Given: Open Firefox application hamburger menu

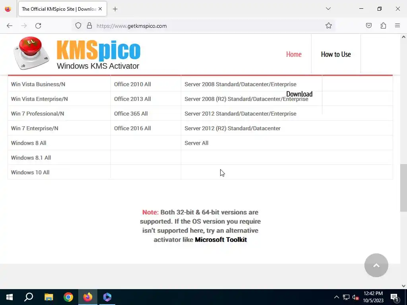Looking at the screenshot, I should click(397, 25).
